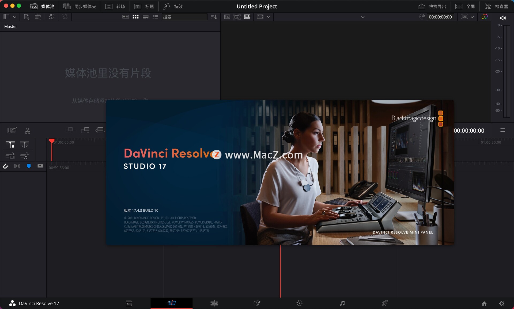The width and height of the screenshot is (514, 309).
Task: Click the DaVinci Resolve 17 logo label
Action: click(x=34, y=303)
